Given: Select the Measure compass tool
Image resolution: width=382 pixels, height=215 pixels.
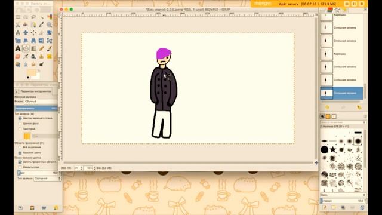Looking at the screenshot, I should [18, 33].
